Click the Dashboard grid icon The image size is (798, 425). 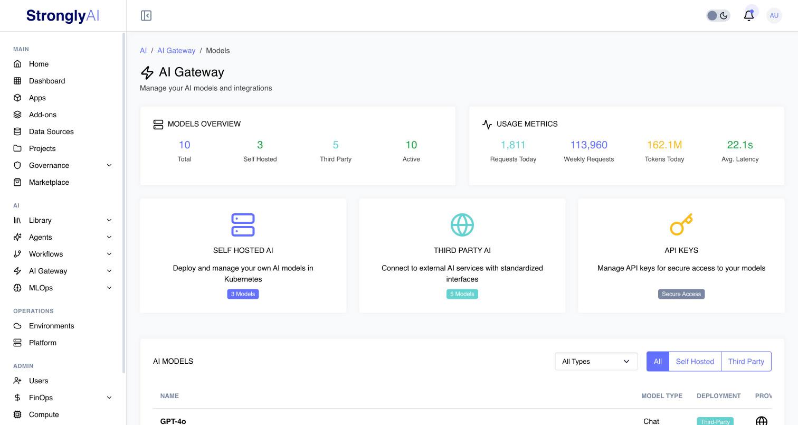17,81
